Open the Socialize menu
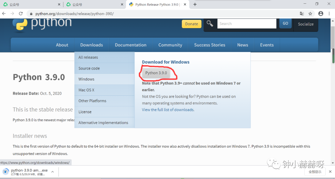 click(306, 24)
